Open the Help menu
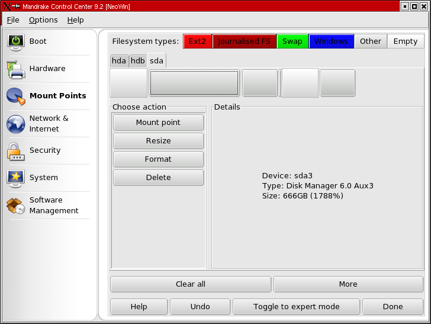The height and width of the screenshot is (324, 431). tap(75, 20)
